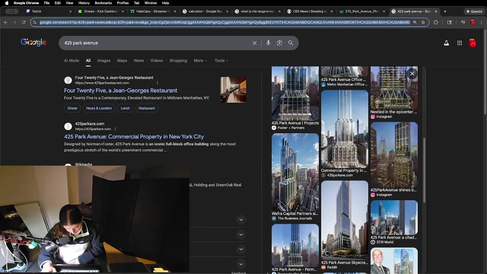Viewport: 487px width, 274px height.
Task: Open the Gemini button
Action: coord(474,11)
